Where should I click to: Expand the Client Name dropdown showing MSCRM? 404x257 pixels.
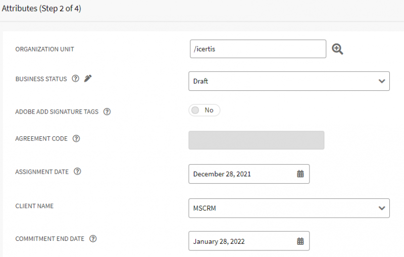point(289,208)
